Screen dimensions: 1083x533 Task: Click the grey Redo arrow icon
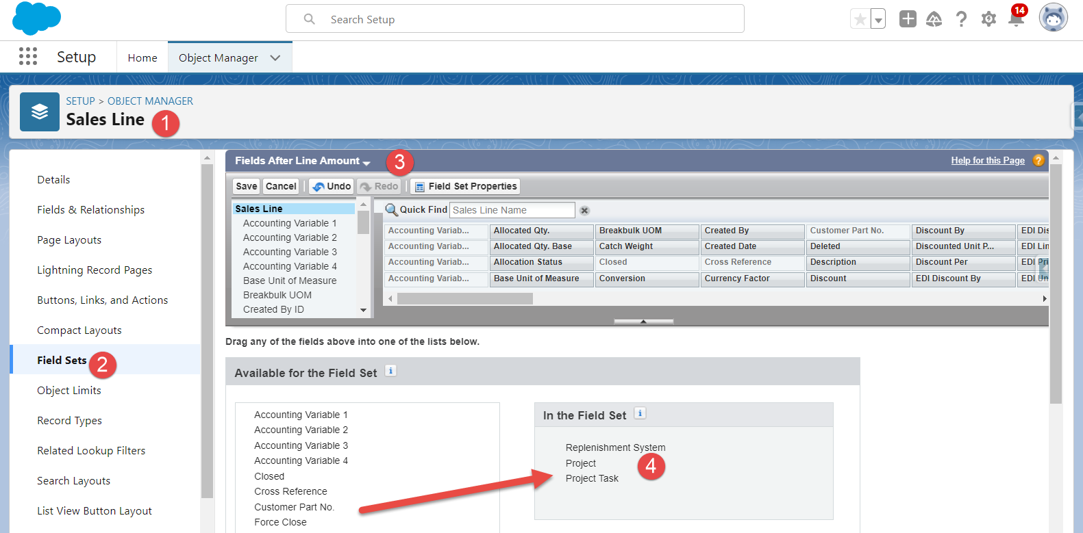366,187
